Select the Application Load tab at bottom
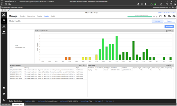Image resolution: width=177 pixels, height=106 pixels. coord(6,104)
